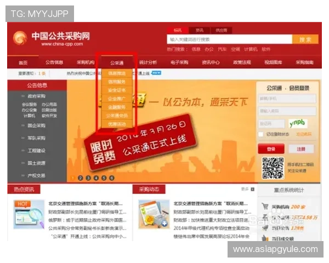329x263 pixels.
Task: Click the 办公用品 sidebar link
Action: click(49, 105)
